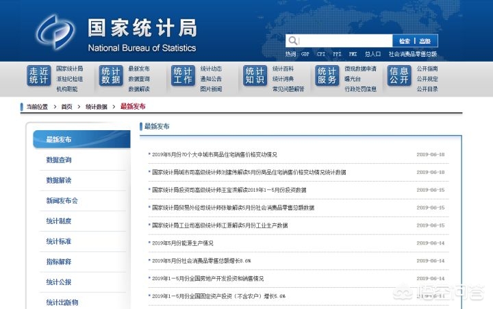Open article on 70个大中城市商品住宅销售价格
This screenshot has width=493, height=309.
(x=214, y=155)
